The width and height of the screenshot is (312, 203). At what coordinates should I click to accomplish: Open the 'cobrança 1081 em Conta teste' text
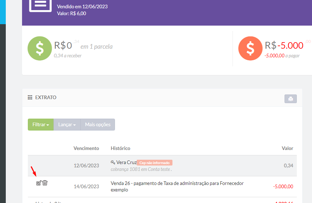tap(141, 169)
